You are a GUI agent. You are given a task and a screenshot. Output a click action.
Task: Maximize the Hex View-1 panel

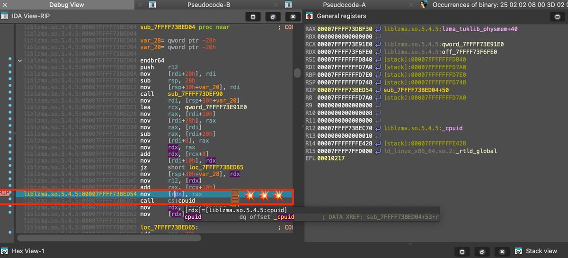(x=462, y=251)
